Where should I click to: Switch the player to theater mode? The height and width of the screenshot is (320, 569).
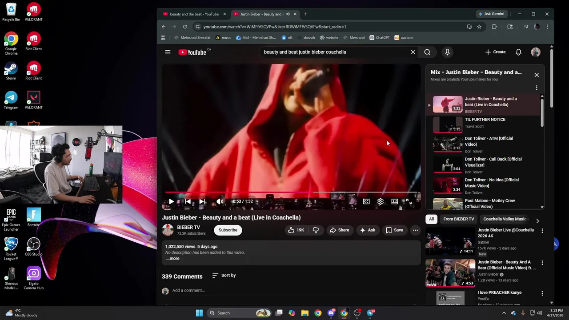click(x=395, y=202)
